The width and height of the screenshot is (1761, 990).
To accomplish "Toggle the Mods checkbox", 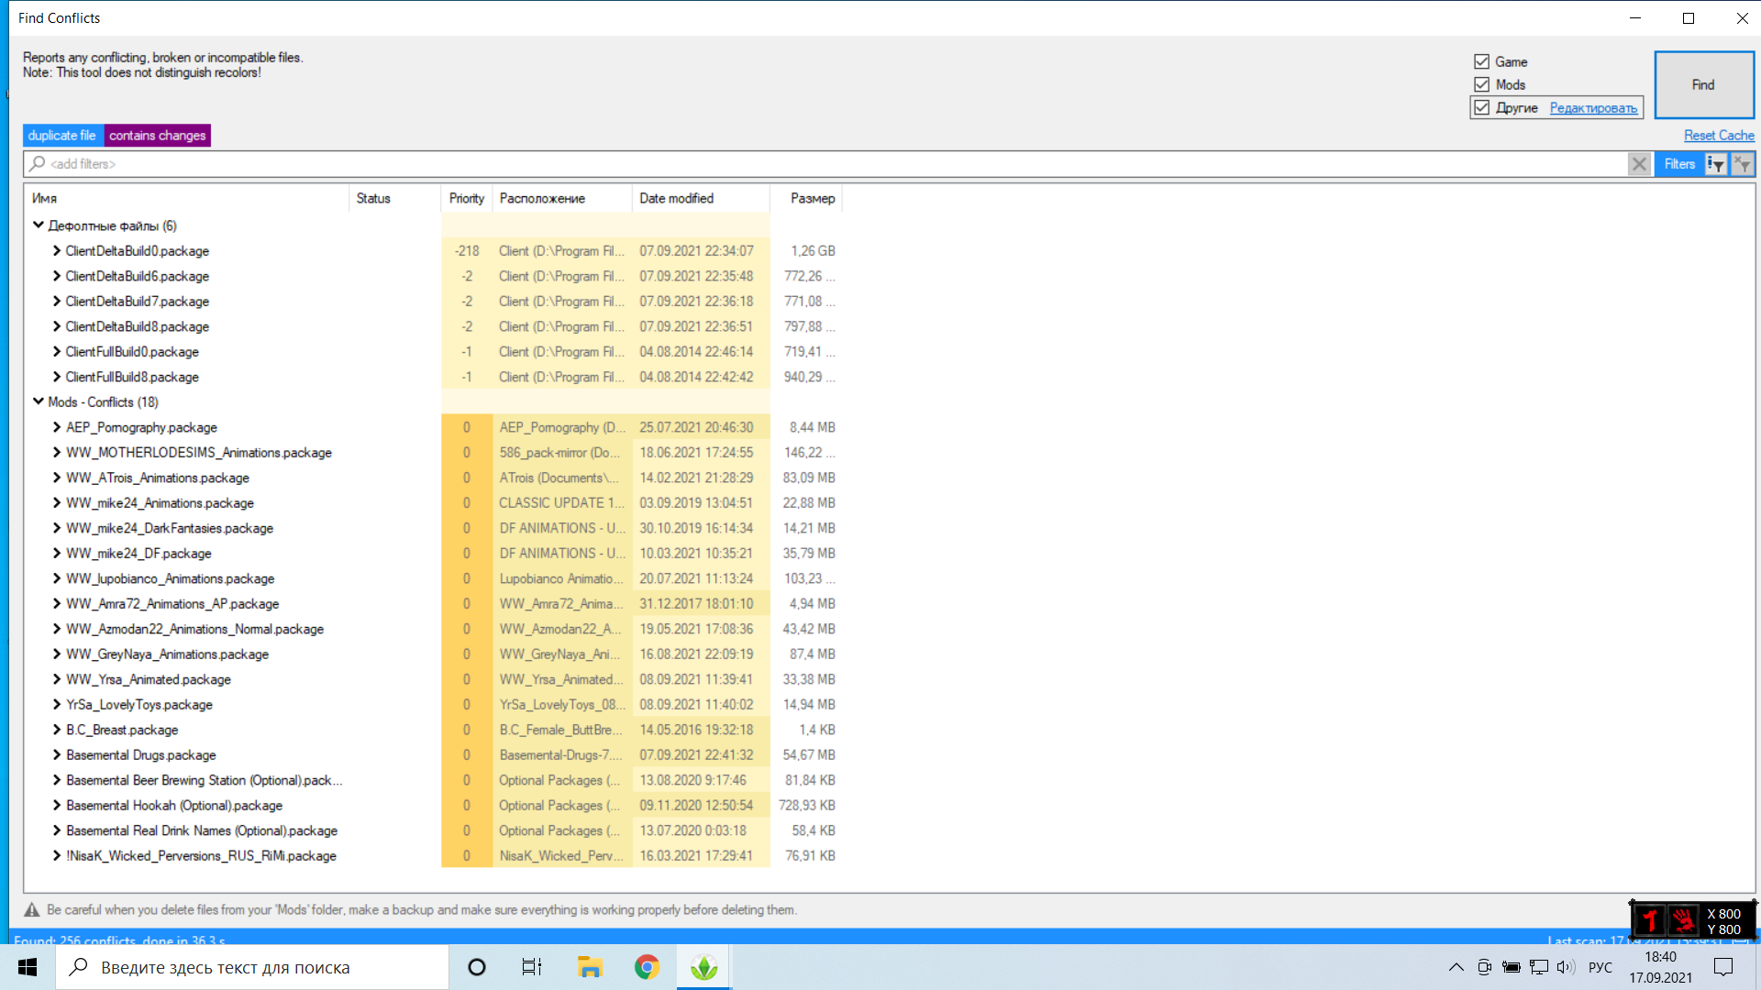I will (1481, 84).
